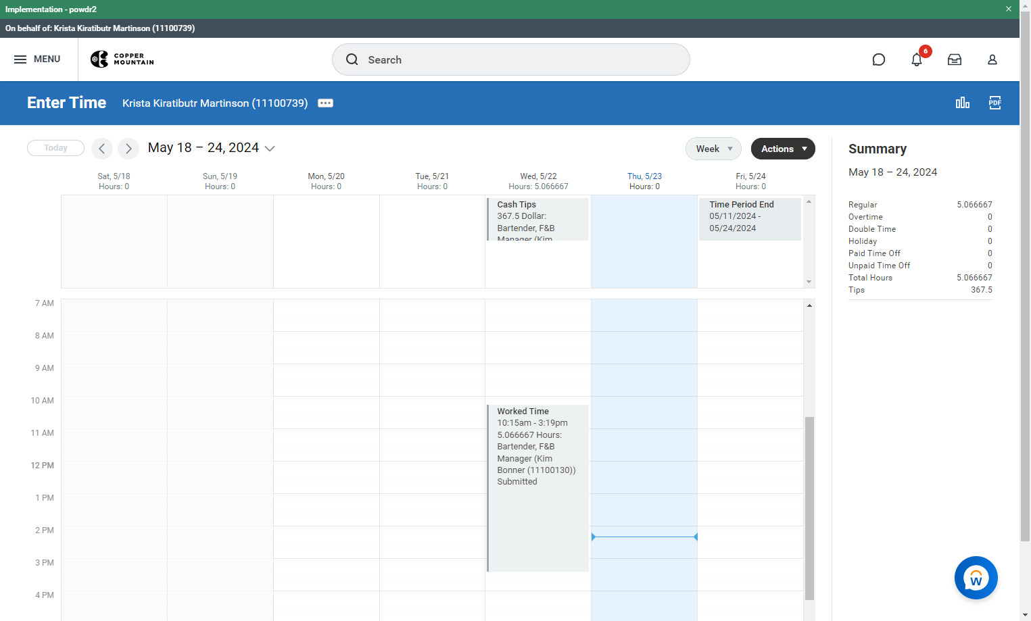Open the Week view dropdown

coord(713,149)
